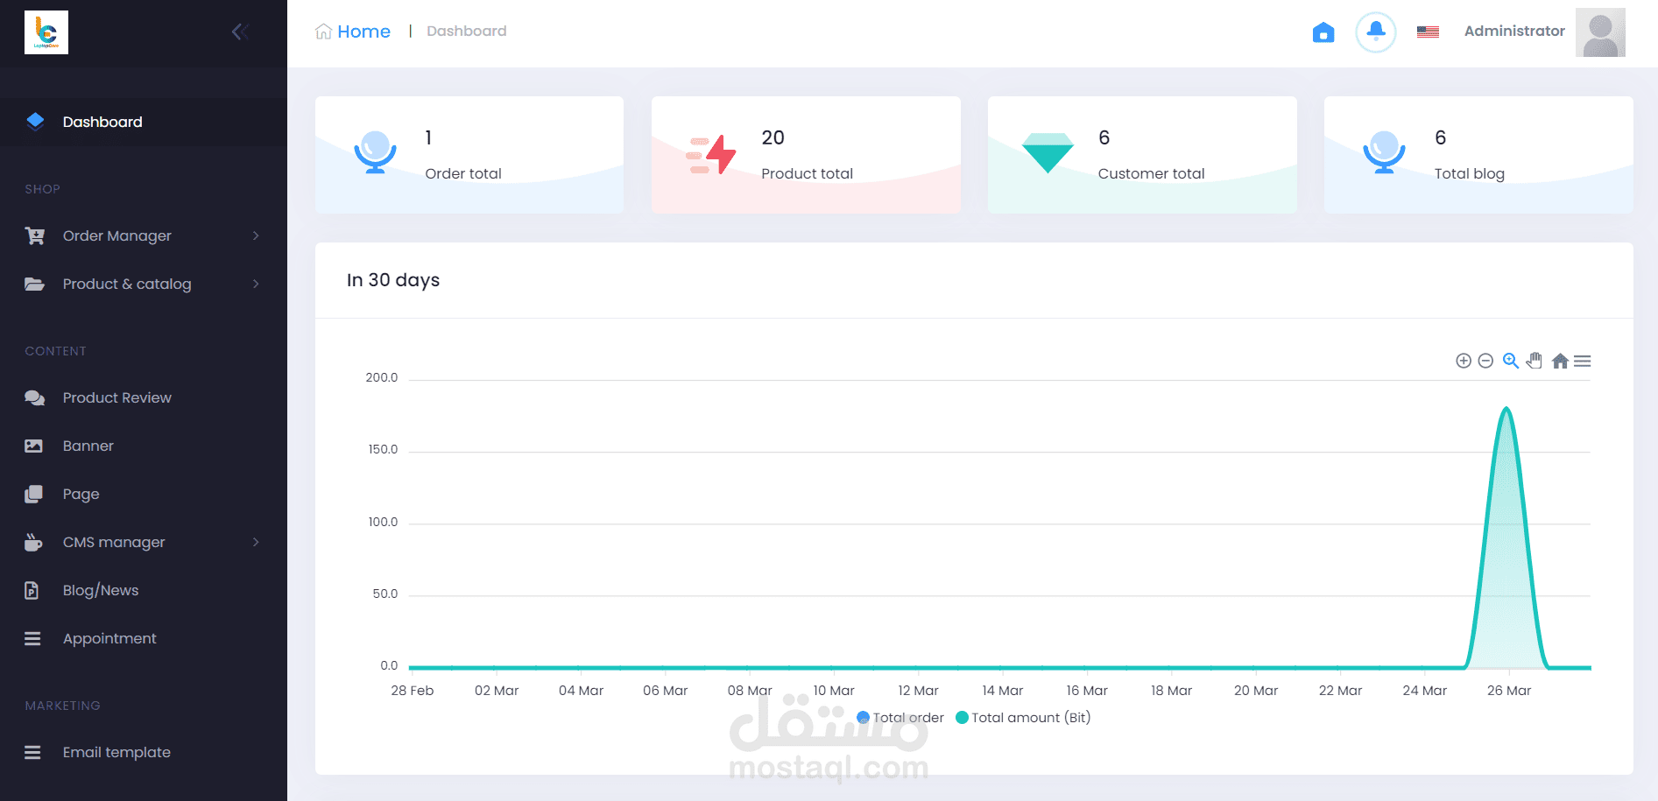Click the Customer total diamond icon

click(1048, 153)
